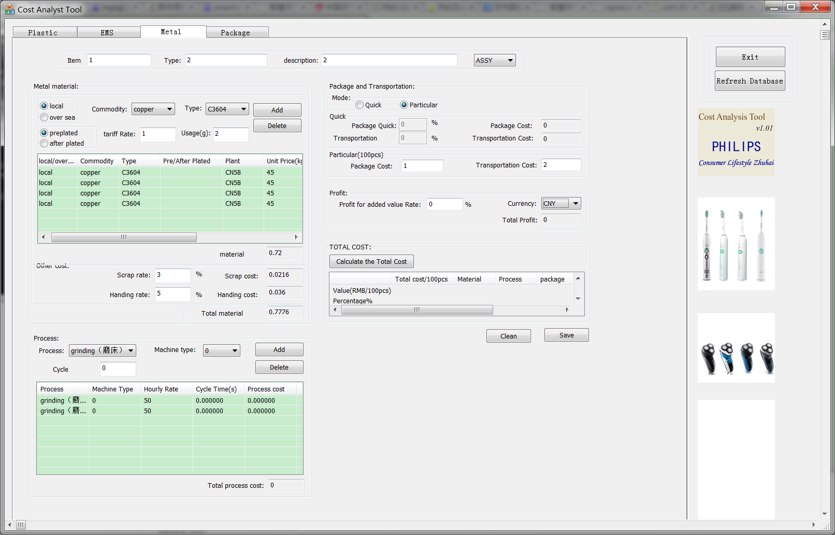Click the Particular Package Cost input field
Screen dimensions: 835x535
(422, 165)
